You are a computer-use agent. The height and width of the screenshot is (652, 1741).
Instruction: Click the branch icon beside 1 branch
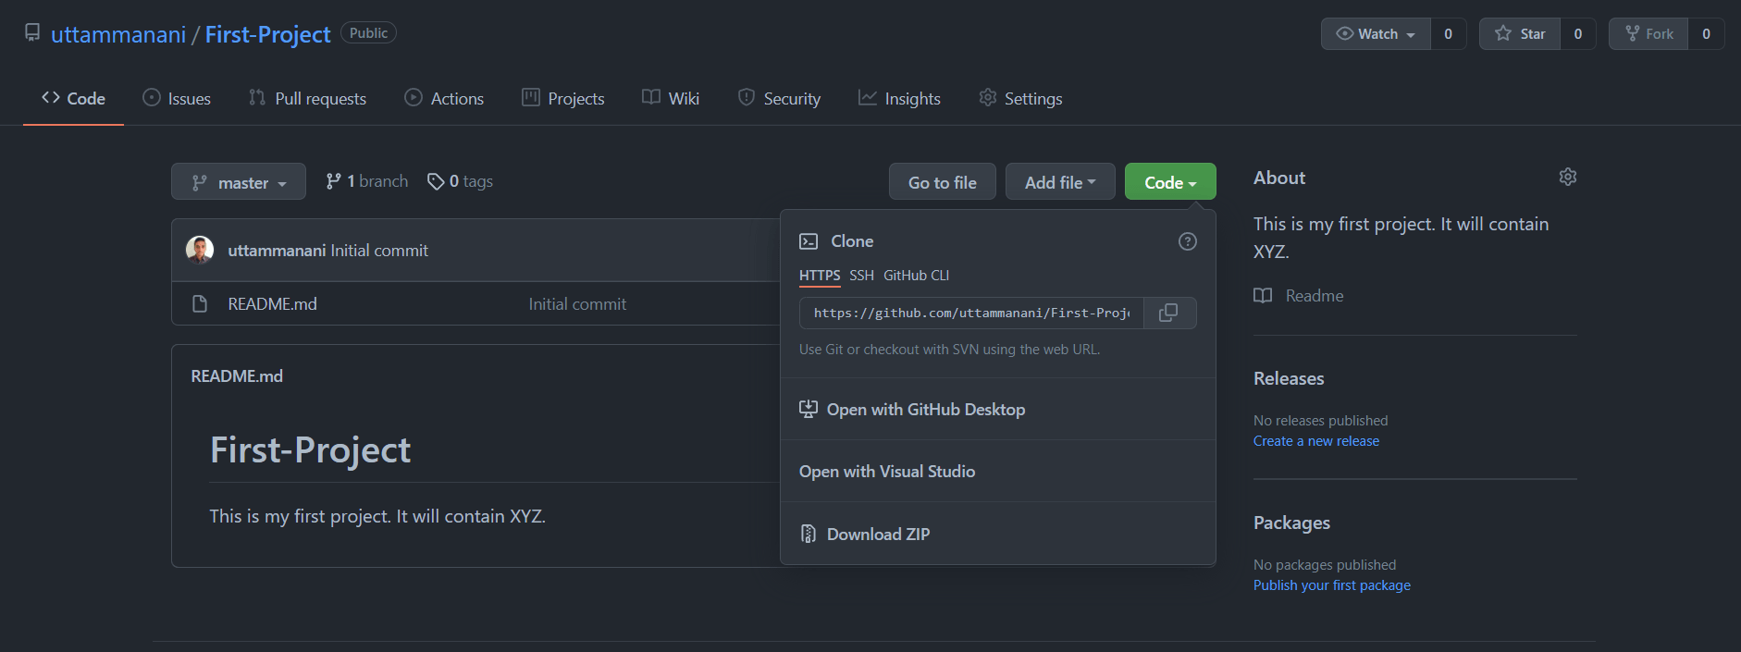(x=334, y=181)
